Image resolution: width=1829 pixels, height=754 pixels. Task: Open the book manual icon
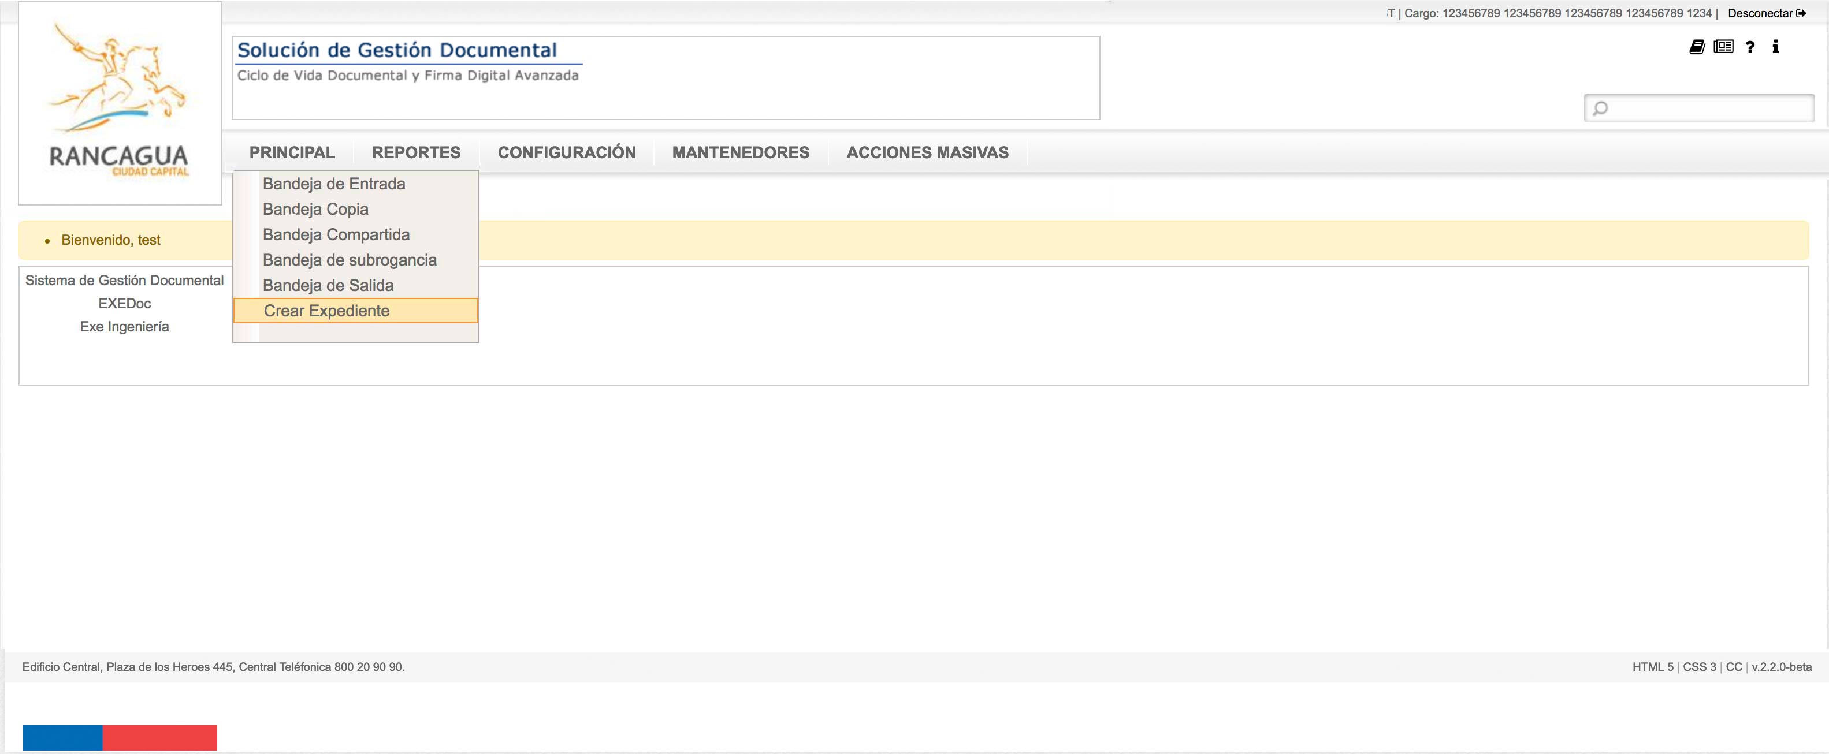click(1697, 47)
